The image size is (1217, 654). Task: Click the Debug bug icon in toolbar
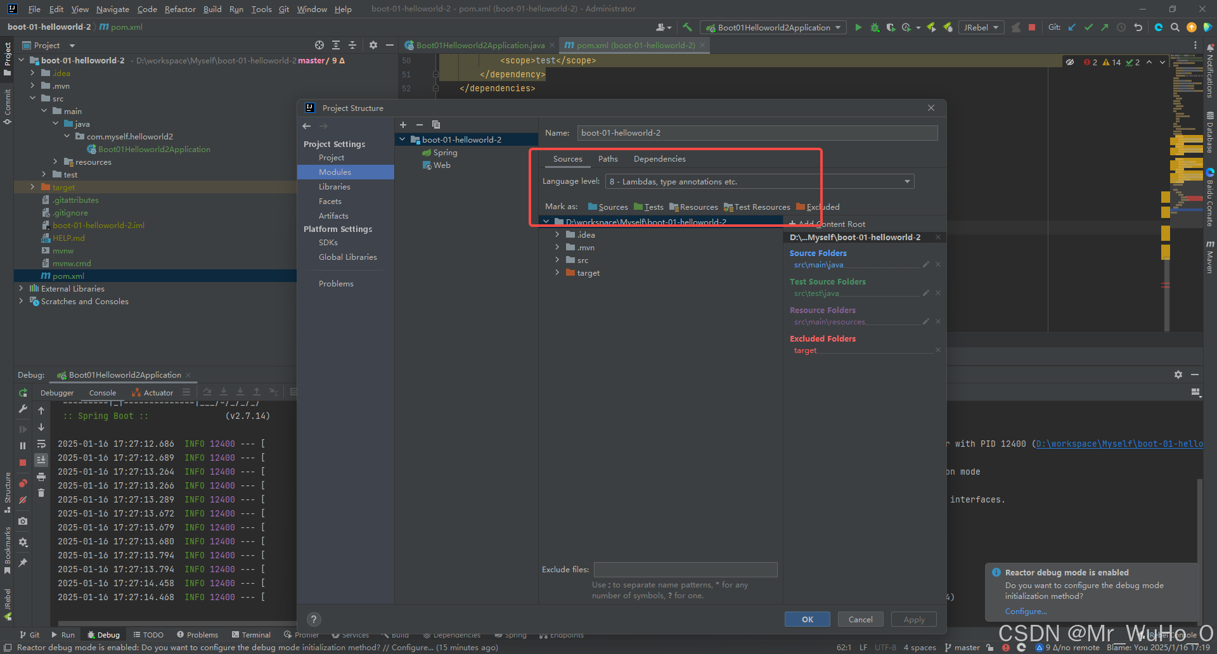click(875, 27)
